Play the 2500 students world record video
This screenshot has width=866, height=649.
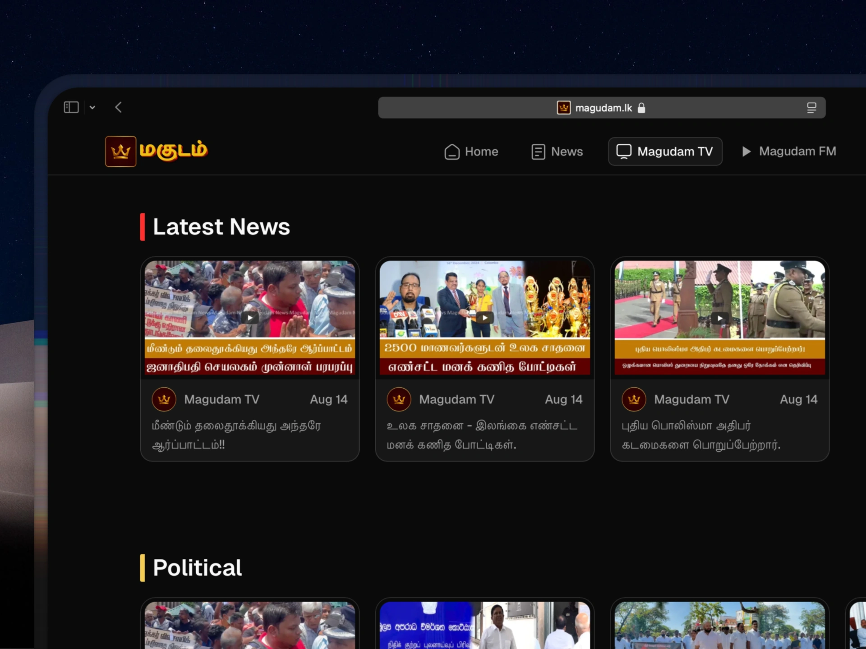click(485, 318)
